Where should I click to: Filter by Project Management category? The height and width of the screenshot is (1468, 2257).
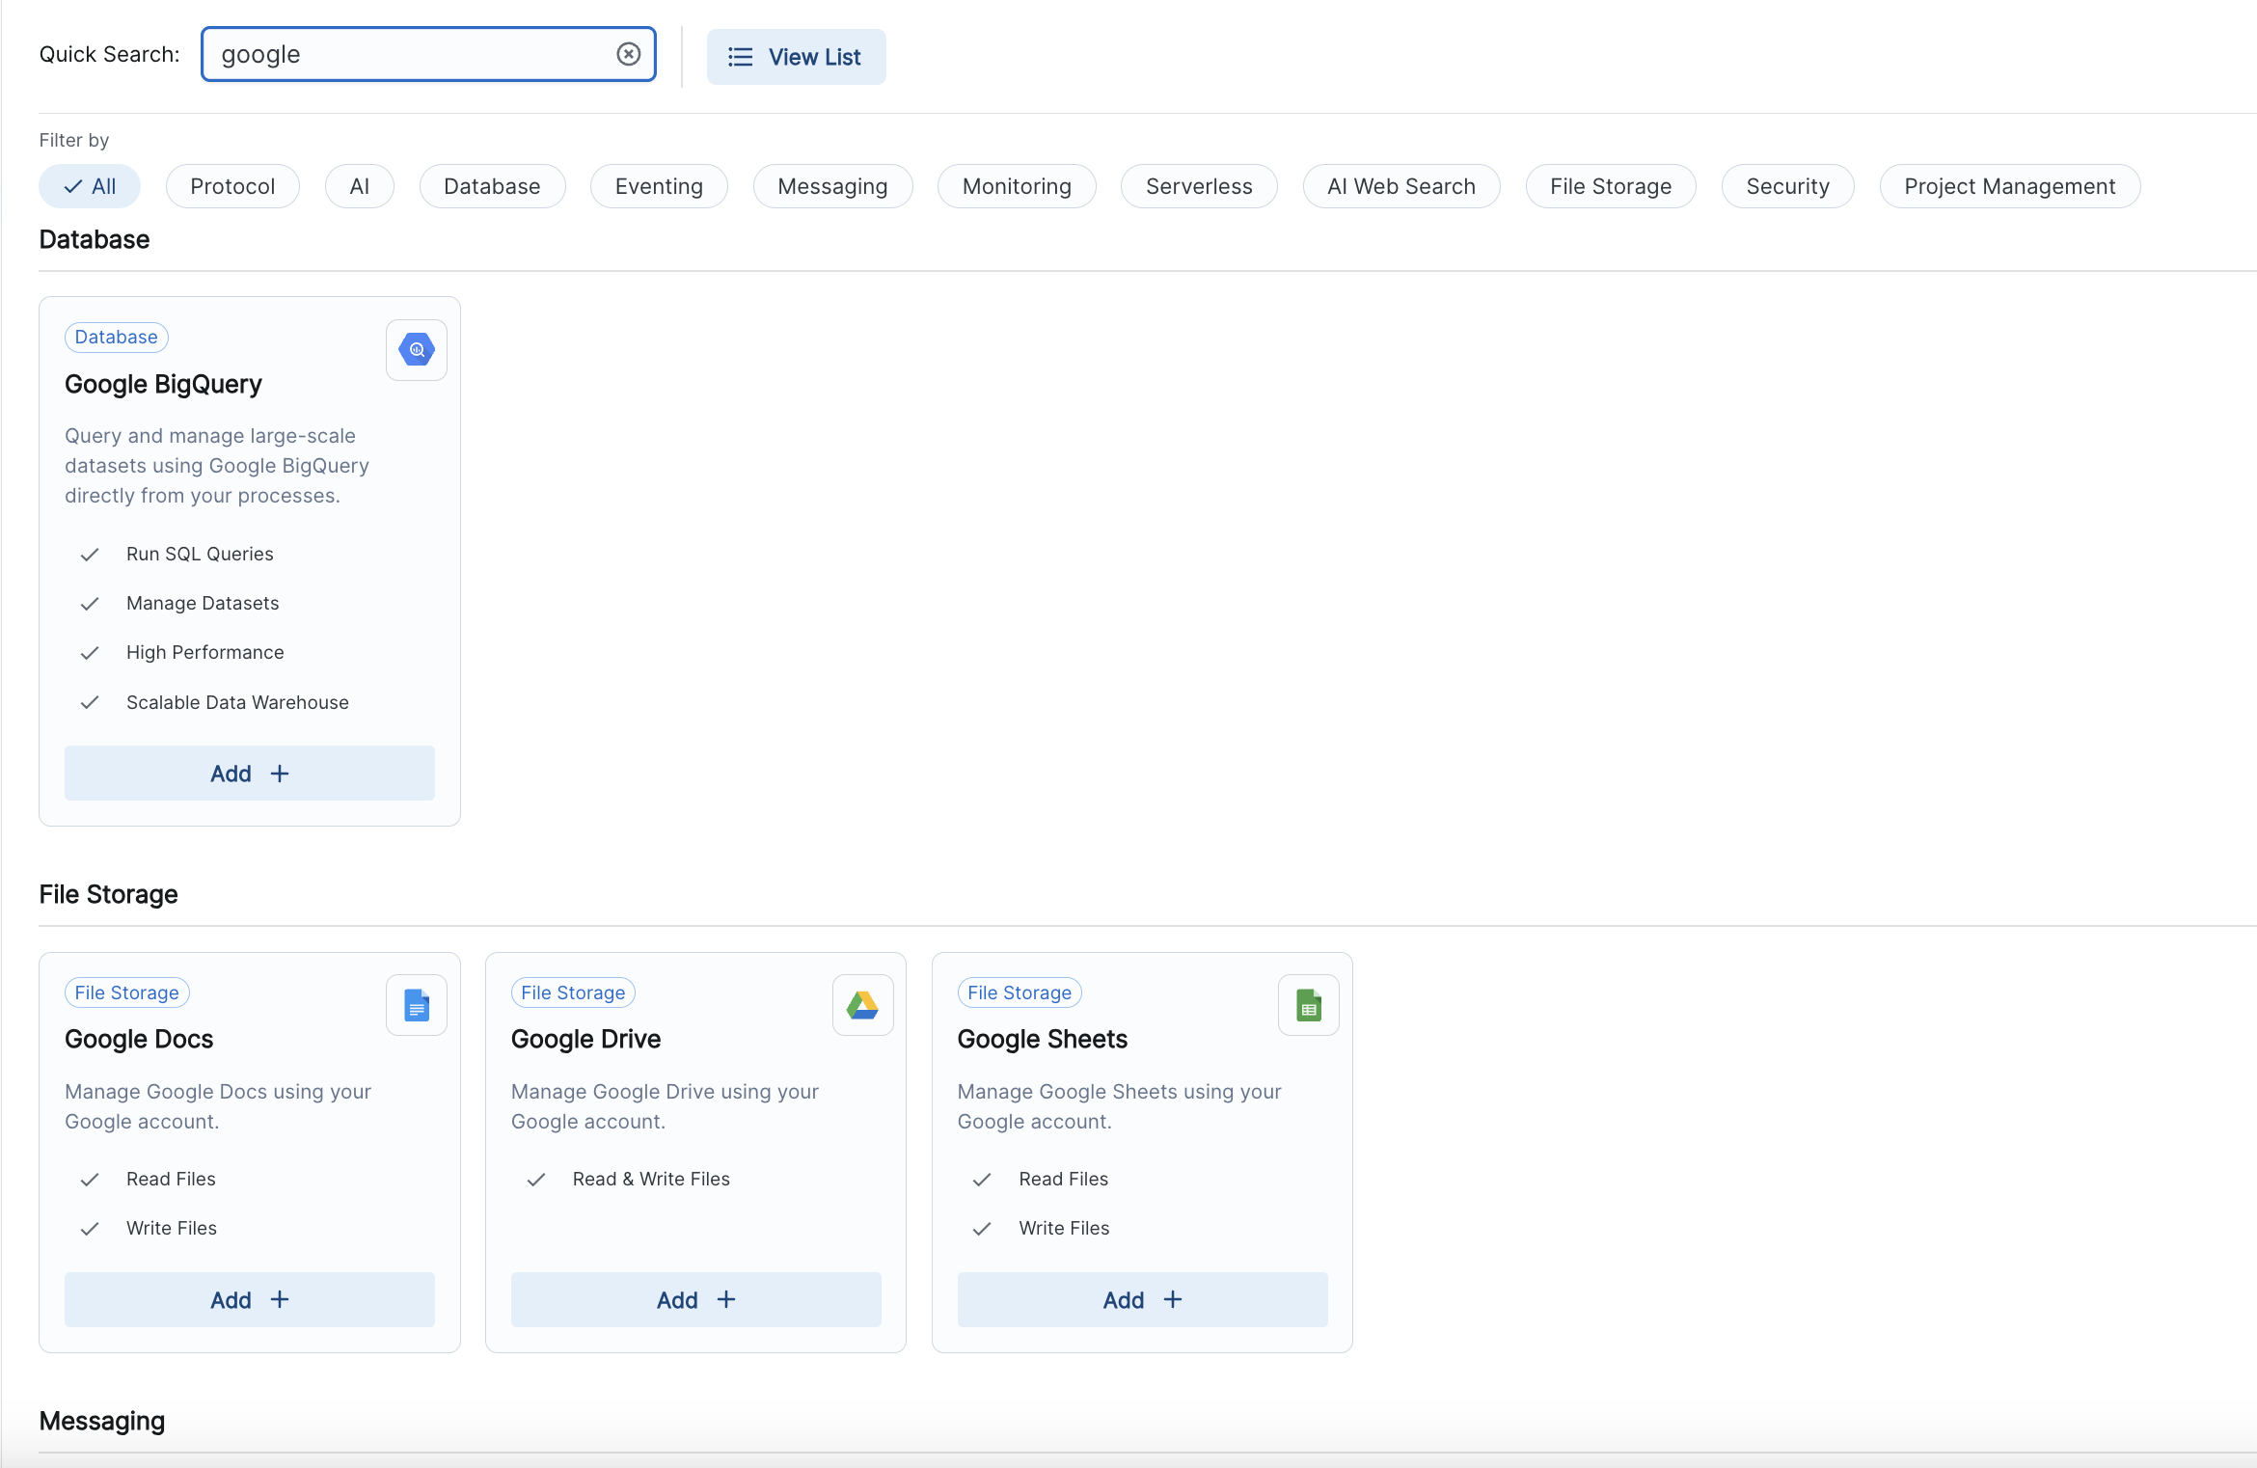click(x=2010, y=186)
